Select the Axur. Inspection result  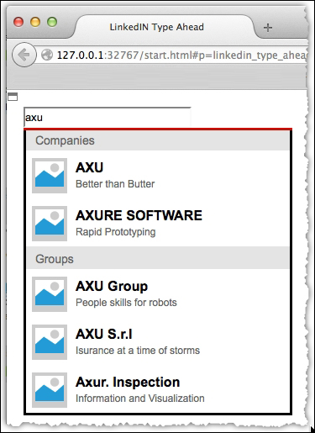[x=158, y=390]
